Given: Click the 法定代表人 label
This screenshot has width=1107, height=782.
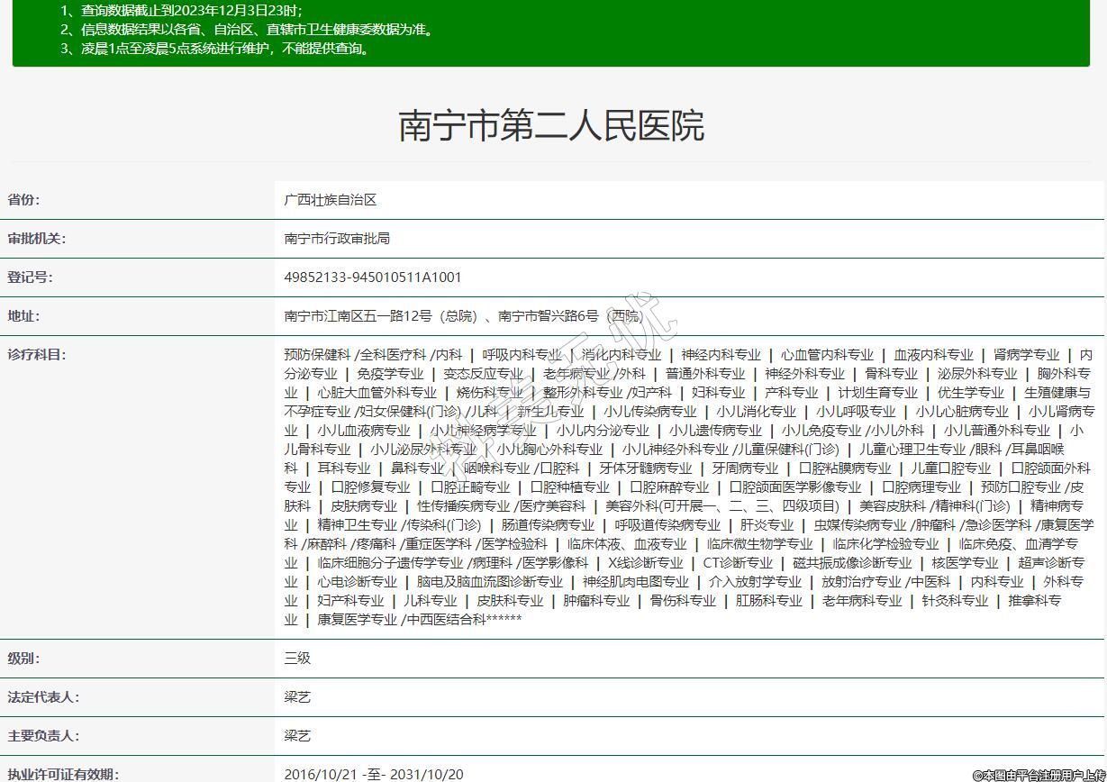Looking at the screenshot, I should point(43,697).
